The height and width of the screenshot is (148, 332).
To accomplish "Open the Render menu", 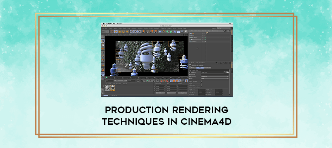I will click(146, 28).
